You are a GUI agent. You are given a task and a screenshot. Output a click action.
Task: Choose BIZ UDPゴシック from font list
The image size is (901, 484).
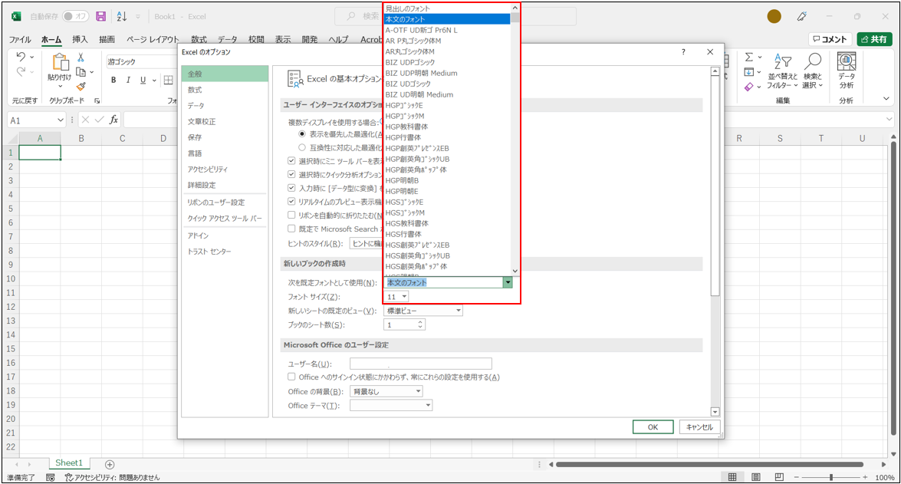click(x=447, y=62)
